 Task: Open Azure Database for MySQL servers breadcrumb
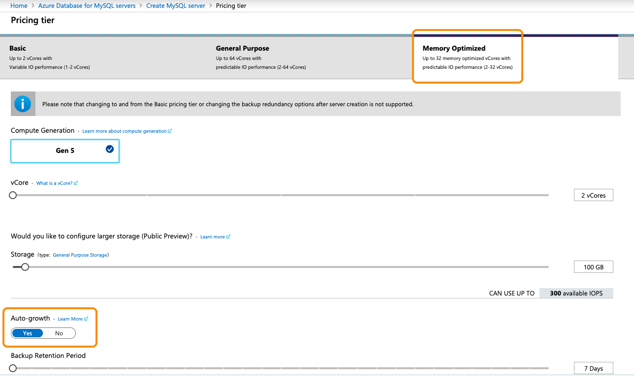click(87, 6)
